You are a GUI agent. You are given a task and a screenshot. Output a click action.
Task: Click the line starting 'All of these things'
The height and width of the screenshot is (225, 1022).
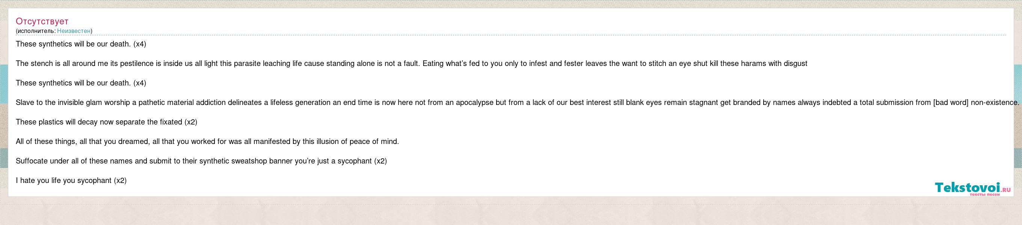click(x=207, y=141)
